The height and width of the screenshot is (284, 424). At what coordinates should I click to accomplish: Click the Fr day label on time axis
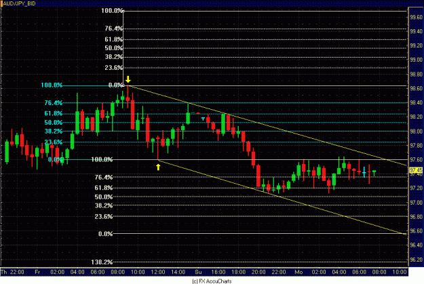37,272
